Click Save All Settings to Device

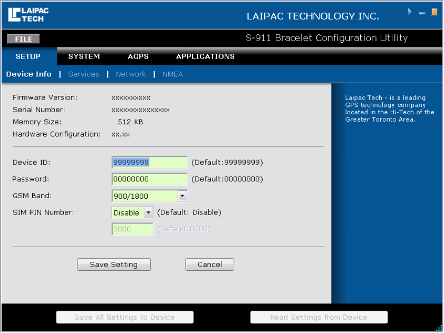pos(125,317)
